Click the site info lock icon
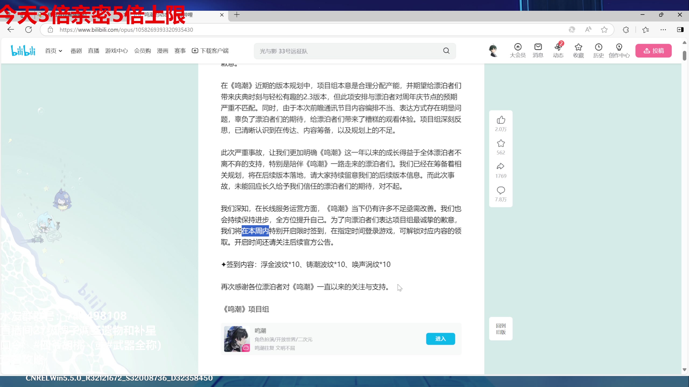This screenshot has width=689, height=387. click(x=50, y=30)
